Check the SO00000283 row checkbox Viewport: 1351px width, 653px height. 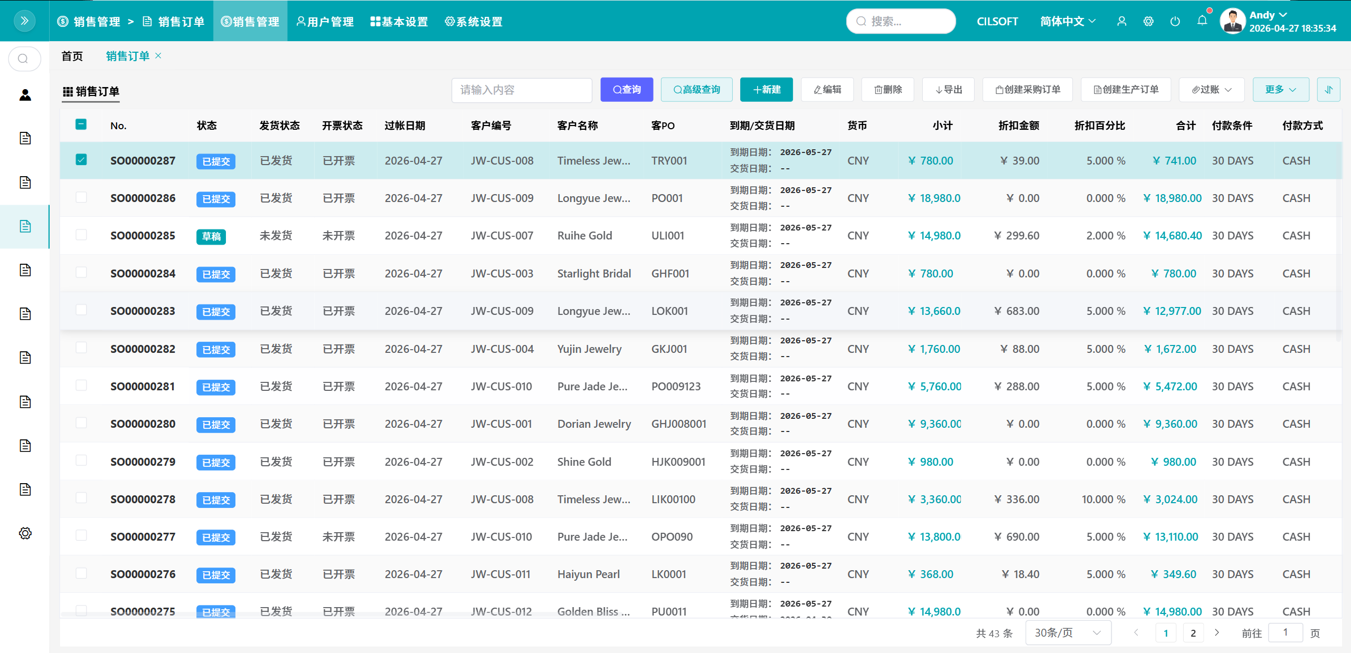(x=81, y=310)
